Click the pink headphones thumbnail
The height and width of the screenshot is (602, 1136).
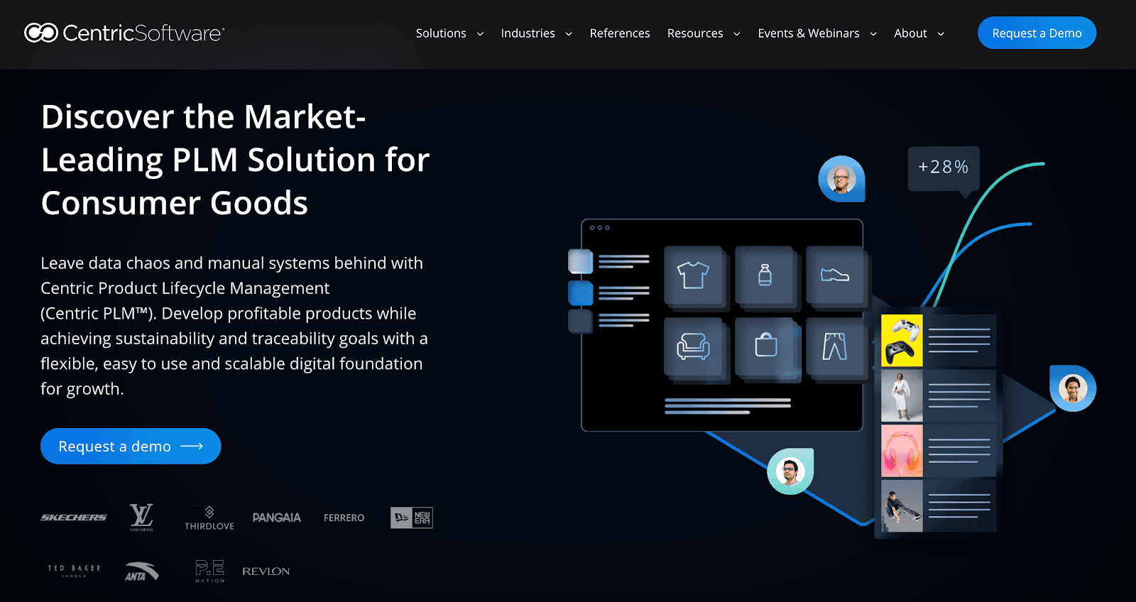tap(902, 451)
